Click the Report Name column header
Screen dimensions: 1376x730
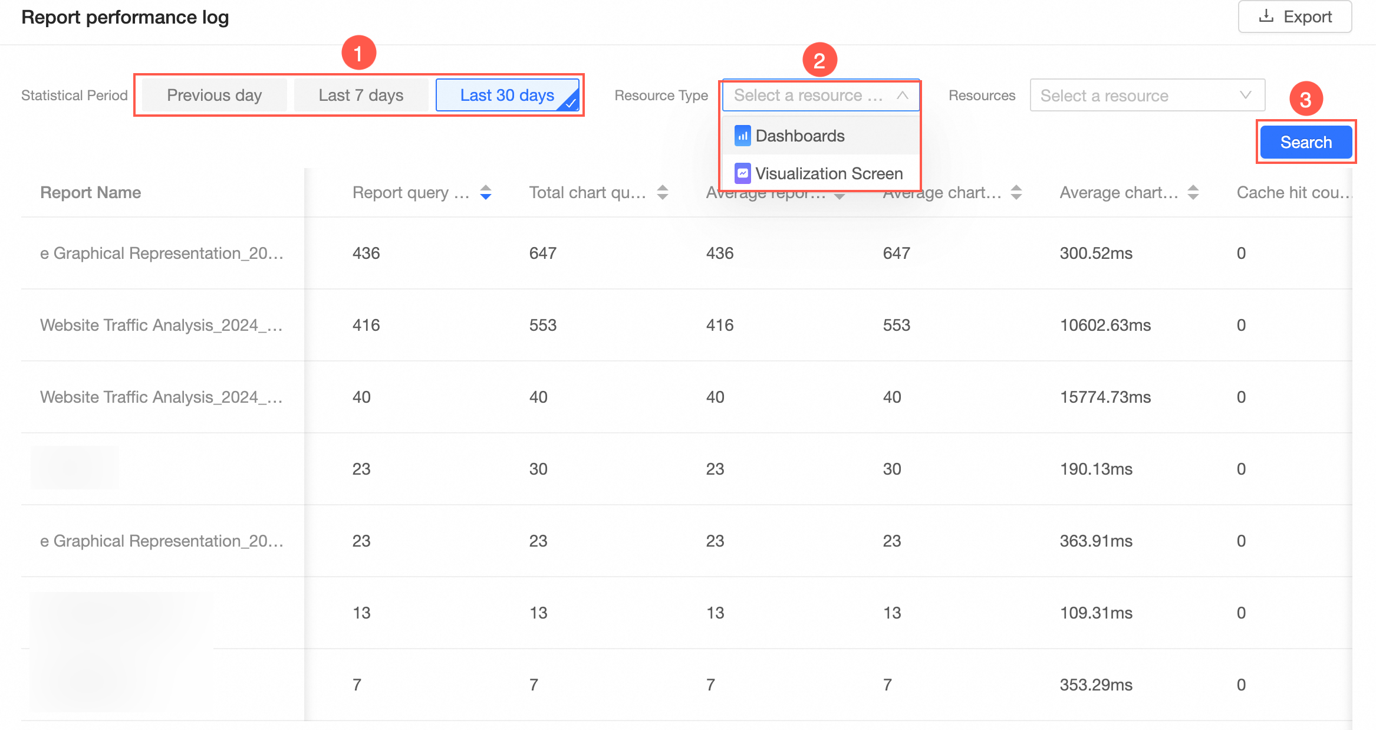coord(90,192)
